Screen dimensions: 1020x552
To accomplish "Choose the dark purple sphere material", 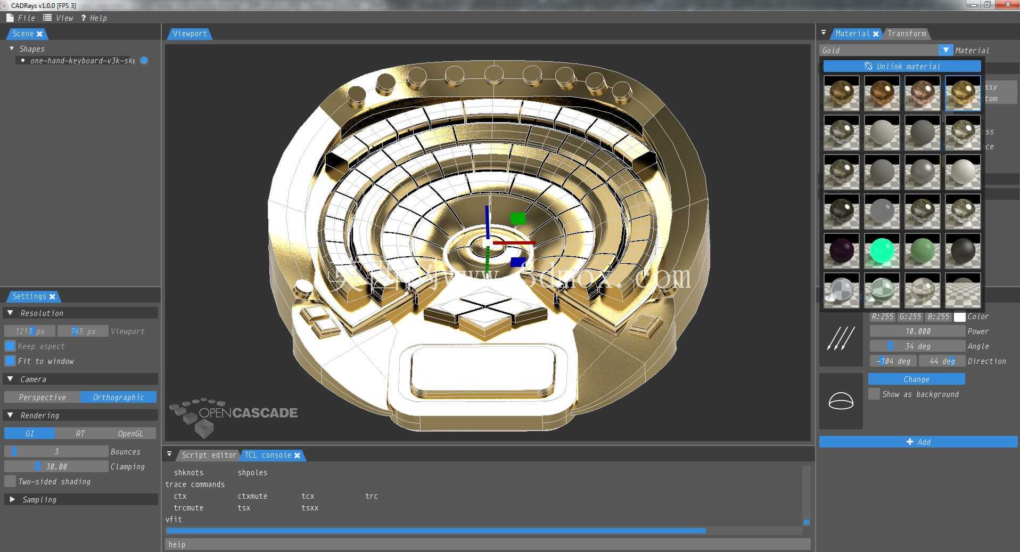I will click(x=841, y=251).
